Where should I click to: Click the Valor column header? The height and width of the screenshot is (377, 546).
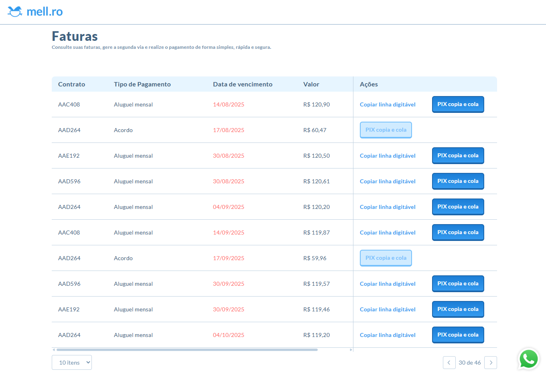click(x=311, y=84)
